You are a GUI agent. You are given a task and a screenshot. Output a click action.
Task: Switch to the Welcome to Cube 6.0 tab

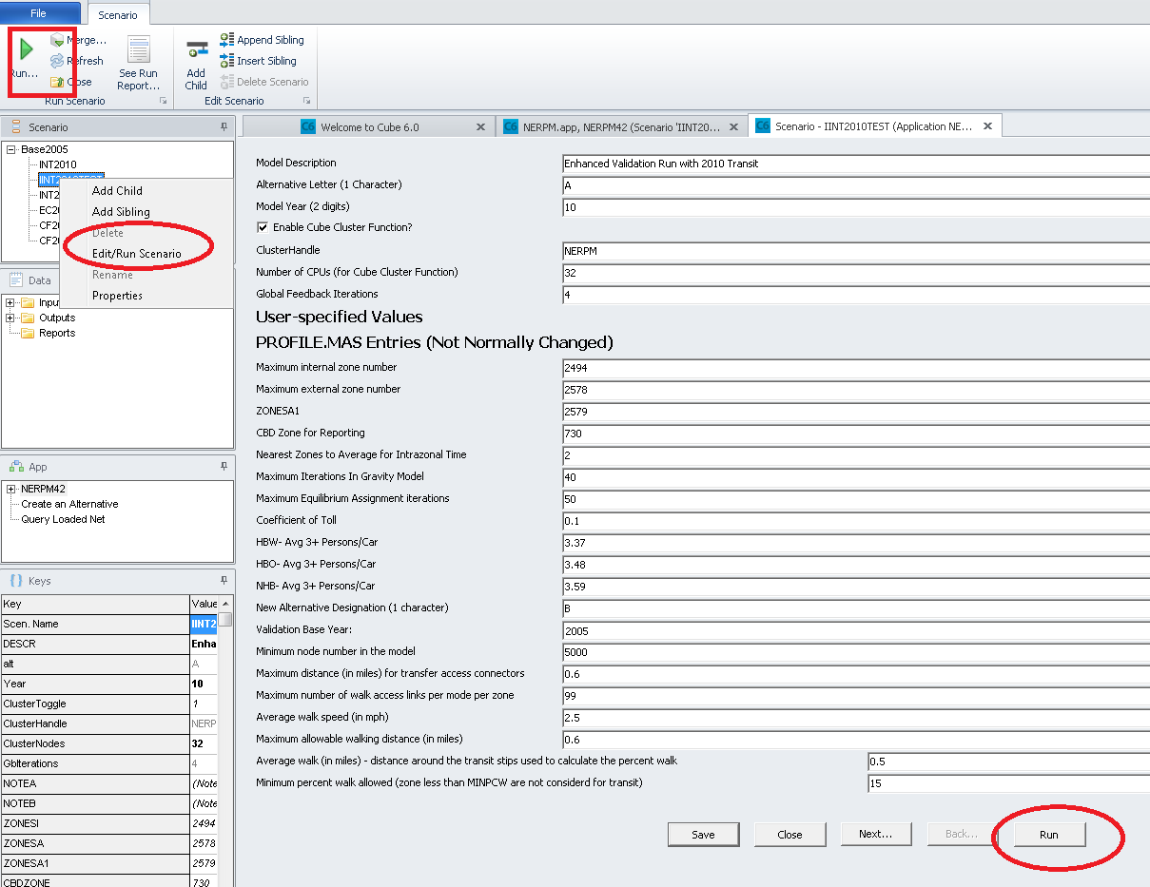[x=369, y=126]
